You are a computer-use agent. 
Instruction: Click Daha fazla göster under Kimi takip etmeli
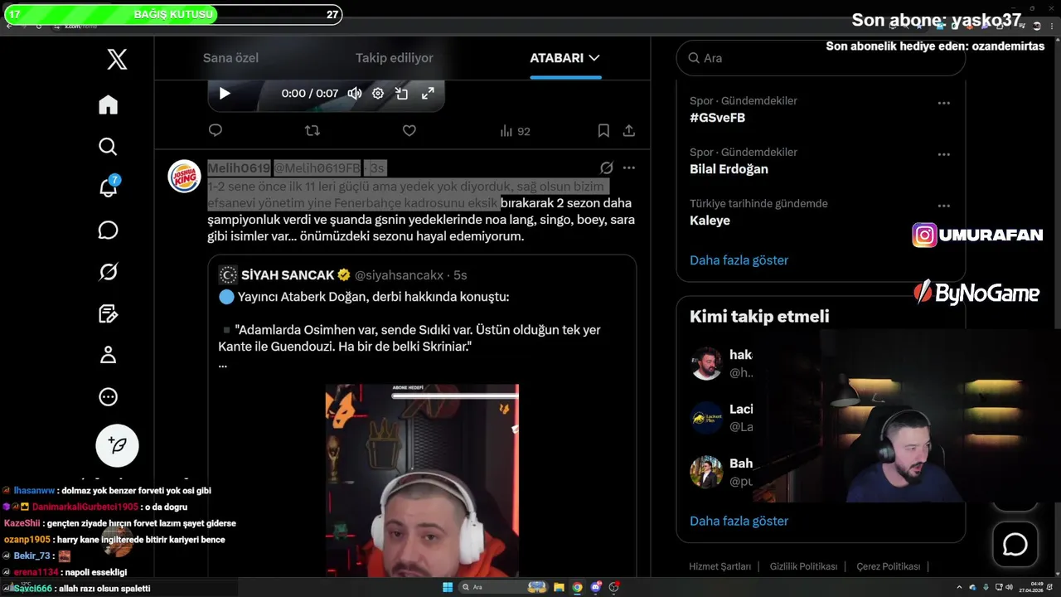click(x=739, y=522)
